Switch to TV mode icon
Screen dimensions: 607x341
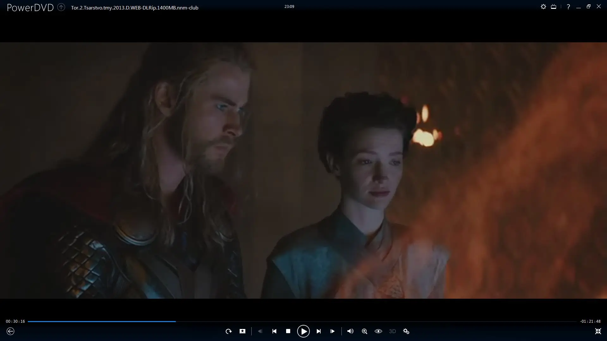coord(554,7)
